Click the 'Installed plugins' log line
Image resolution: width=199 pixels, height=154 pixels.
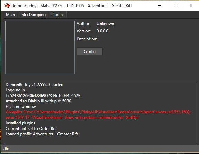point(20,123)
